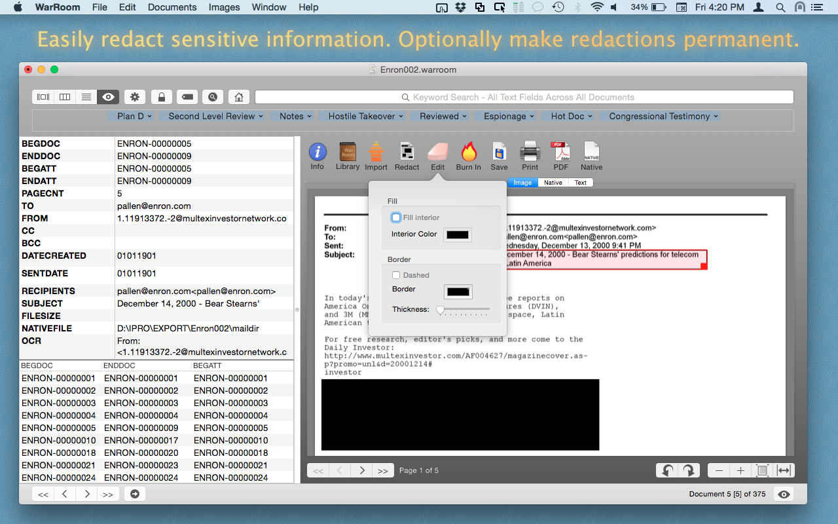Switch to the column layout view
The height and width of the screenshot is (524, 838).
coord(65,97)
